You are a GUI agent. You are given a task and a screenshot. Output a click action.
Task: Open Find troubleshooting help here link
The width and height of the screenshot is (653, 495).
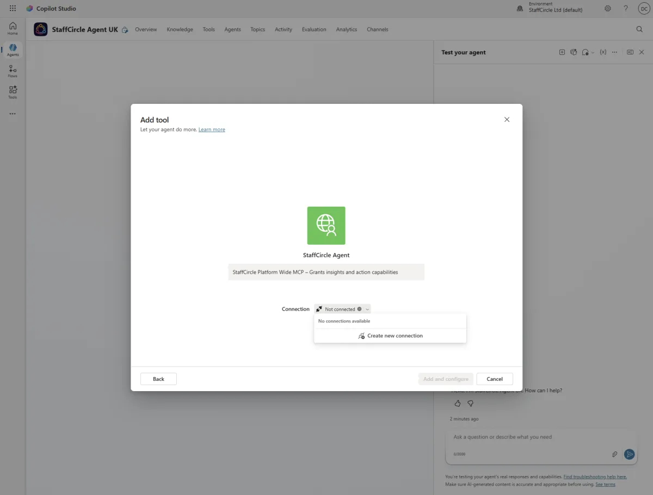click(595, 477)
